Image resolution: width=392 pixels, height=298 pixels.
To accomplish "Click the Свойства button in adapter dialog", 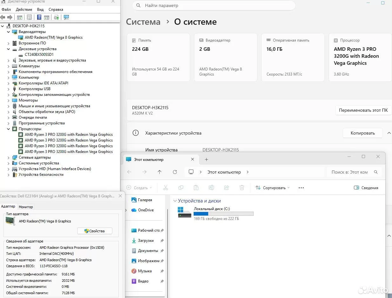I will click(95, 231).
